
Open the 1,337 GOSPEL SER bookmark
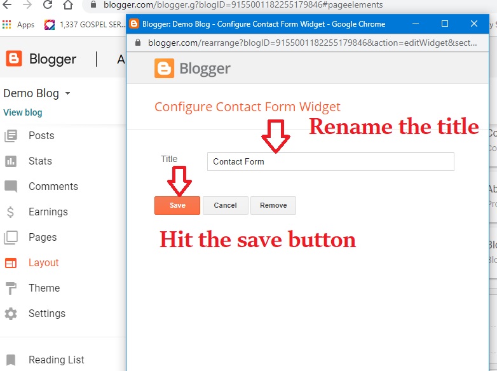point(85,24)
